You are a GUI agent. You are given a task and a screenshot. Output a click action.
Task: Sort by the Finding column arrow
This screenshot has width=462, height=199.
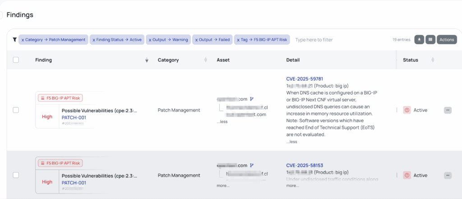point(147,60)
